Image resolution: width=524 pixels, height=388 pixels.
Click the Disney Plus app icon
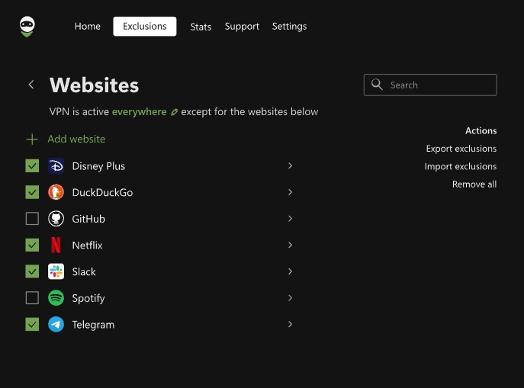(56, 166)
